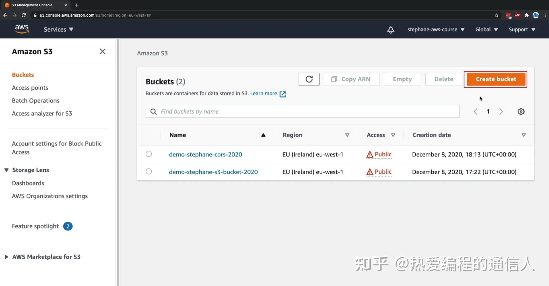Sort by Creation date column arrow
The image size is (549, 286).
pos(524,135)
